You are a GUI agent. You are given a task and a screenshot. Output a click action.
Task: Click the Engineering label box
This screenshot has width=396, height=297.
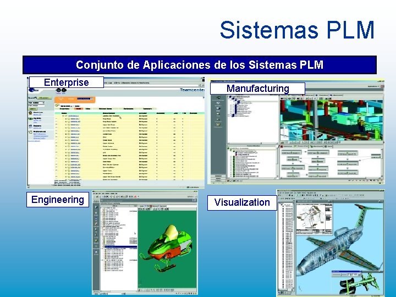coord(58,200)
